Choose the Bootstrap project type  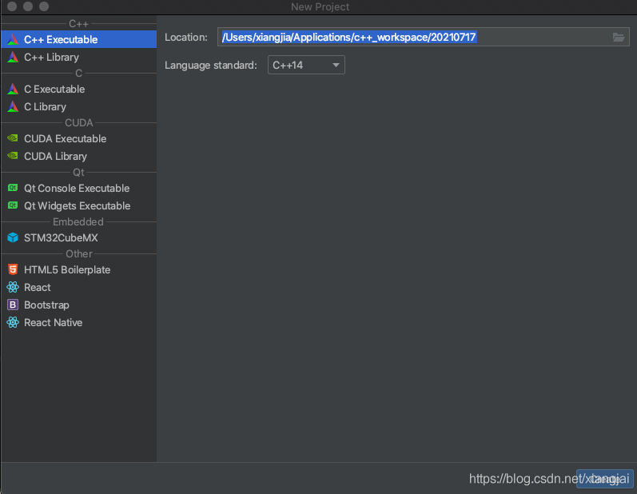click(79, 305)
